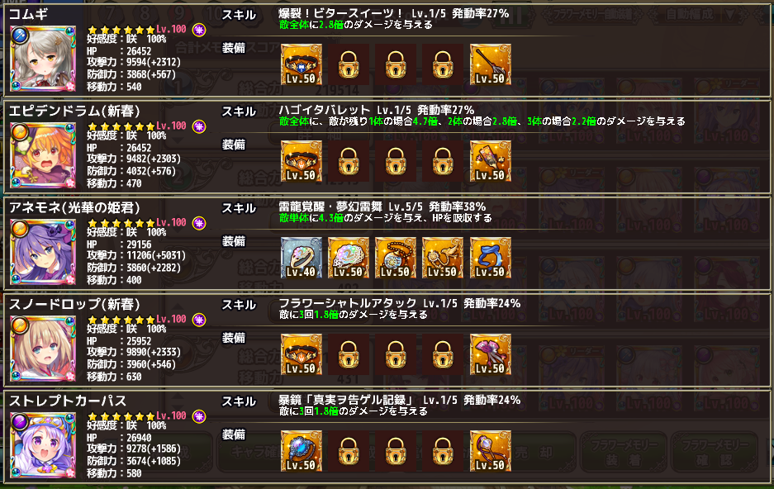Click first locked equipment slot of コムギ

click(349, 64)
